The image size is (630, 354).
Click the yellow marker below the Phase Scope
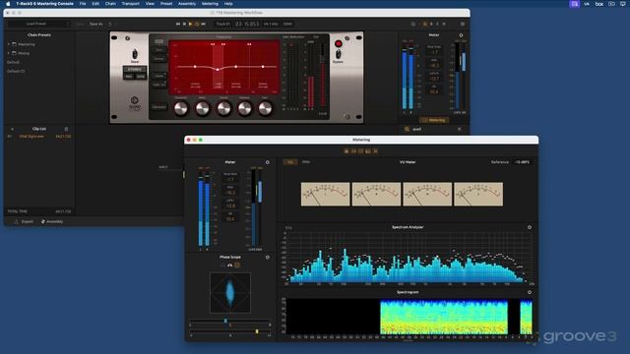257,331
